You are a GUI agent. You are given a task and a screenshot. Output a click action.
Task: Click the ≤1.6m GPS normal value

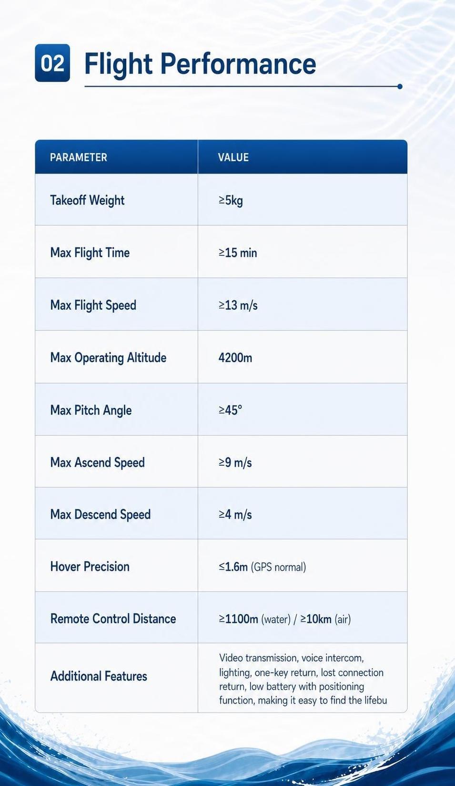(x=262, y=567)
